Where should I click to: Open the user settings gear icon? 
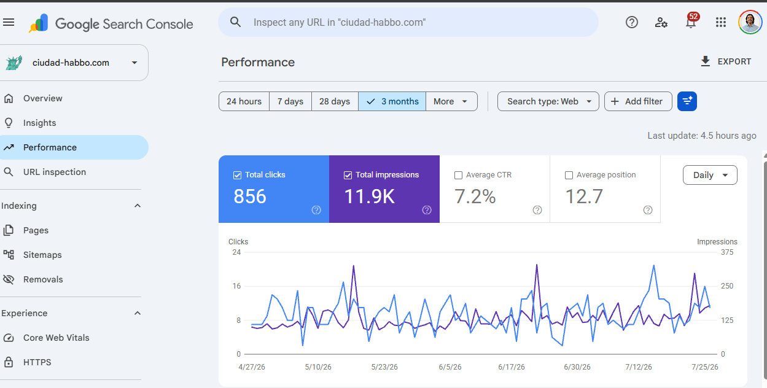[x=661, y=22]
